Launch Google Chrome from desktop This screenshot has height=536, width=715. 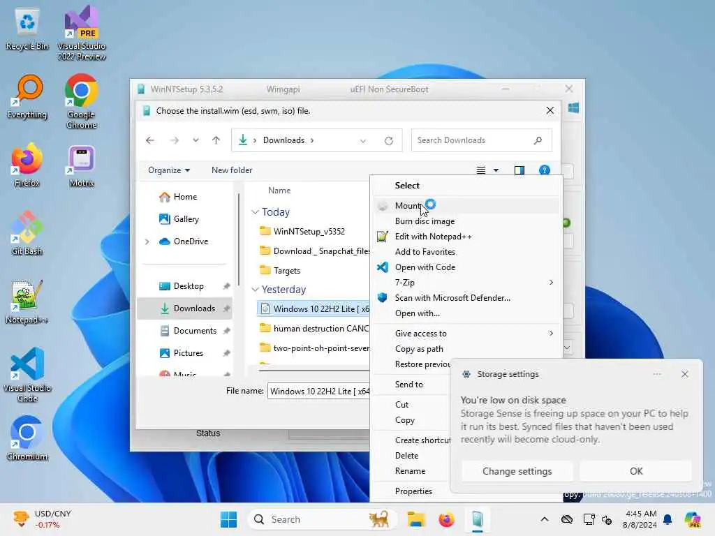[x=81, y=101]
